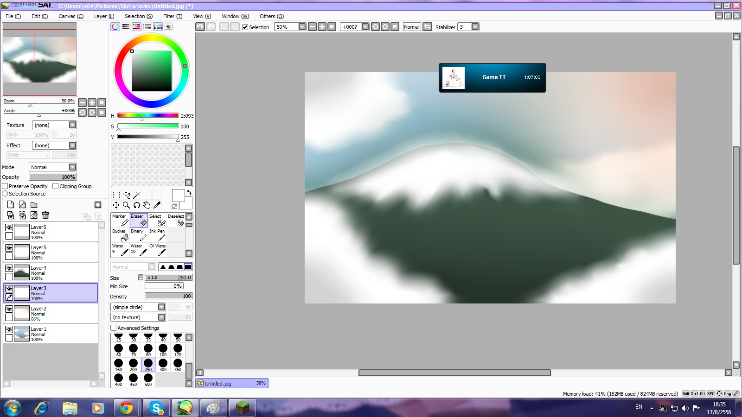Select the Selection Source radio button

(x=5, y=194)
